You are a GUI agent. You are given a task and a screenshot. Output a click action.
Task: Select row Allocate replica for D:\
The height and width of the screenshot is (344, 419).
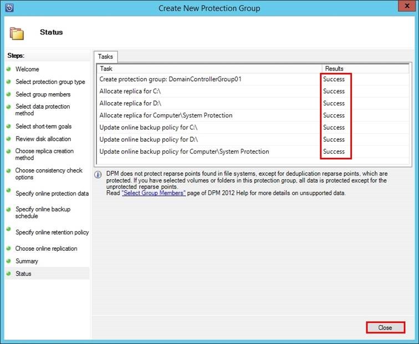tap(253, 103)
